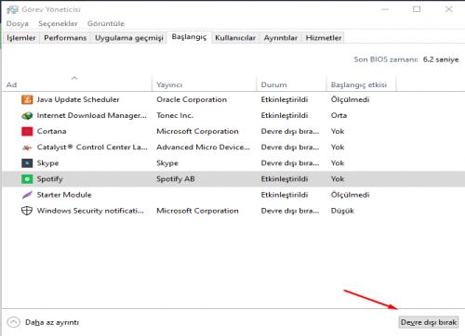Click the green Spotify icon
This screenshot has height=336, width=465.
tap(27, 179)
